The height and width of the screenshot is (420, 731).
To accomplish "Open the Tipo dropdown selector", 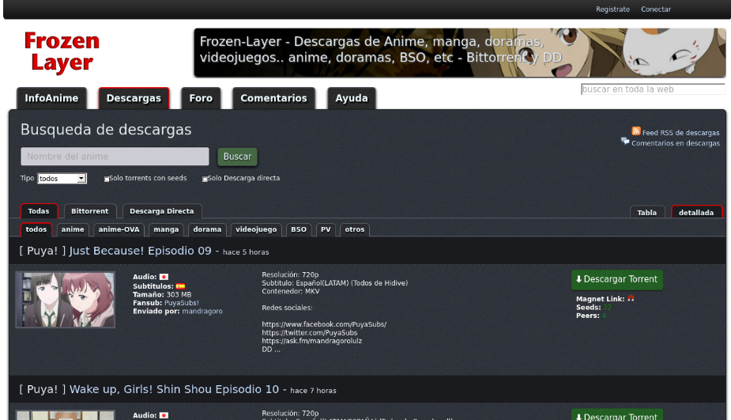I will click(x=62, y=179).
